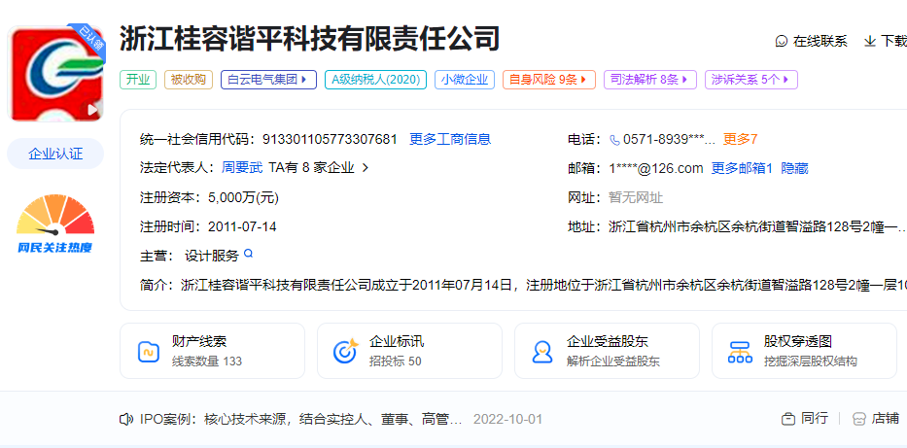Expand the 白云电气集团 tag
Viewport: 907px width, 448px height.
[268, 80]
